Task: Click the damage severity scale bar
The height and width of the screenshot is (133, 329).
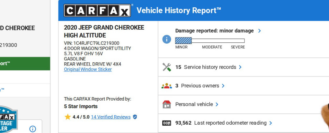Action: click(x=209, y=41)
